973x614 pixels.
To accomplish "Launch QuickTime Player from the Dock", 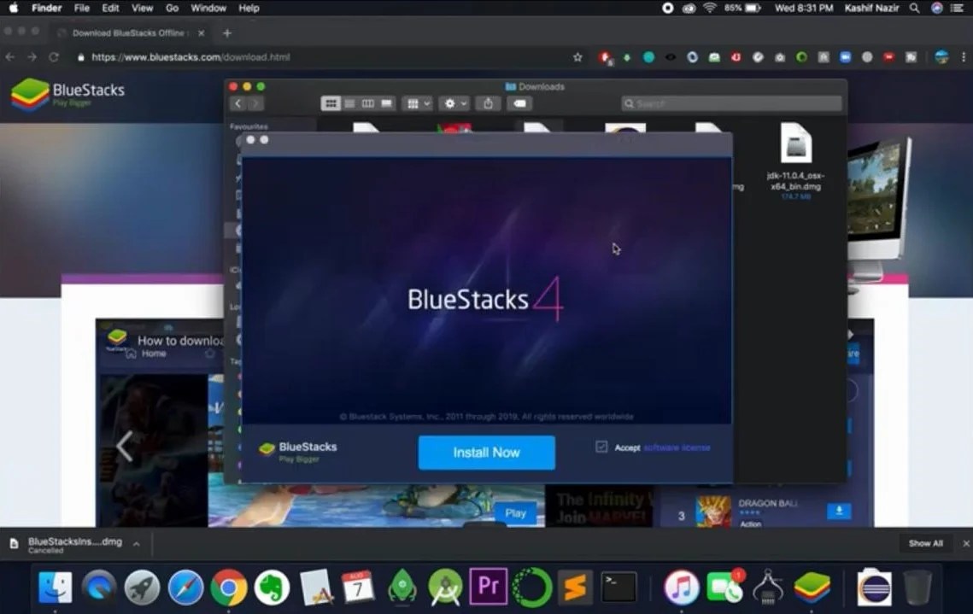I will pos(99,587).
